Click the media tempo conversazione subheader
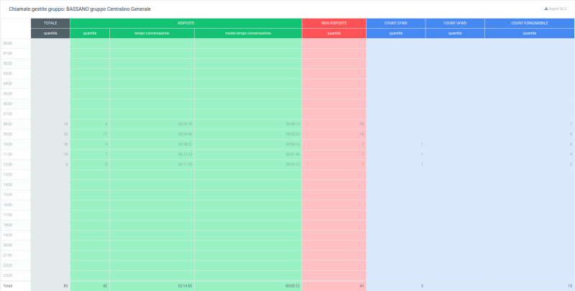 pyautogui.click(x=247, y=33)
